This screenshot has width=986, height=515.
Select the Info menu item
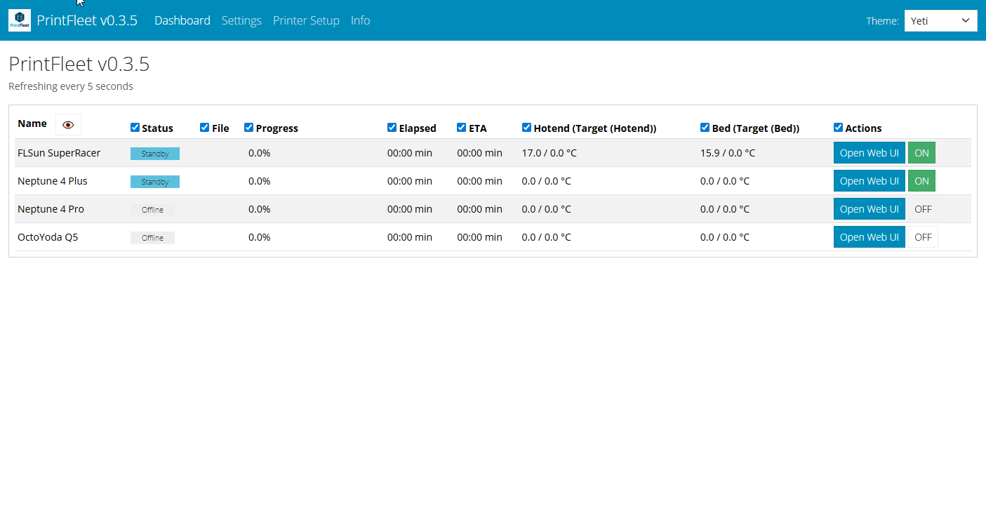click(360, 20)
